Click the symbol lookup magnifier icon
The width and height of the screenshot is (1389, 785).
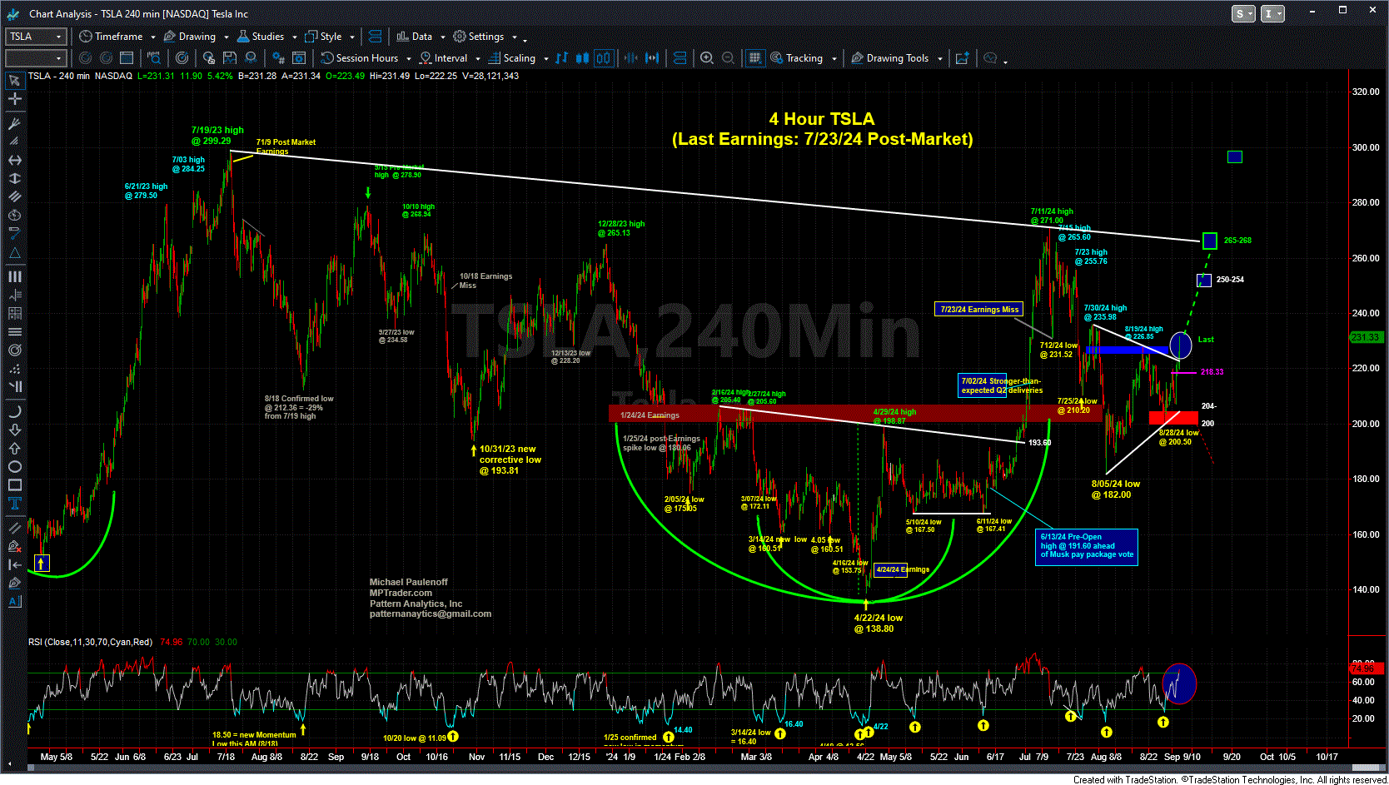154,57
